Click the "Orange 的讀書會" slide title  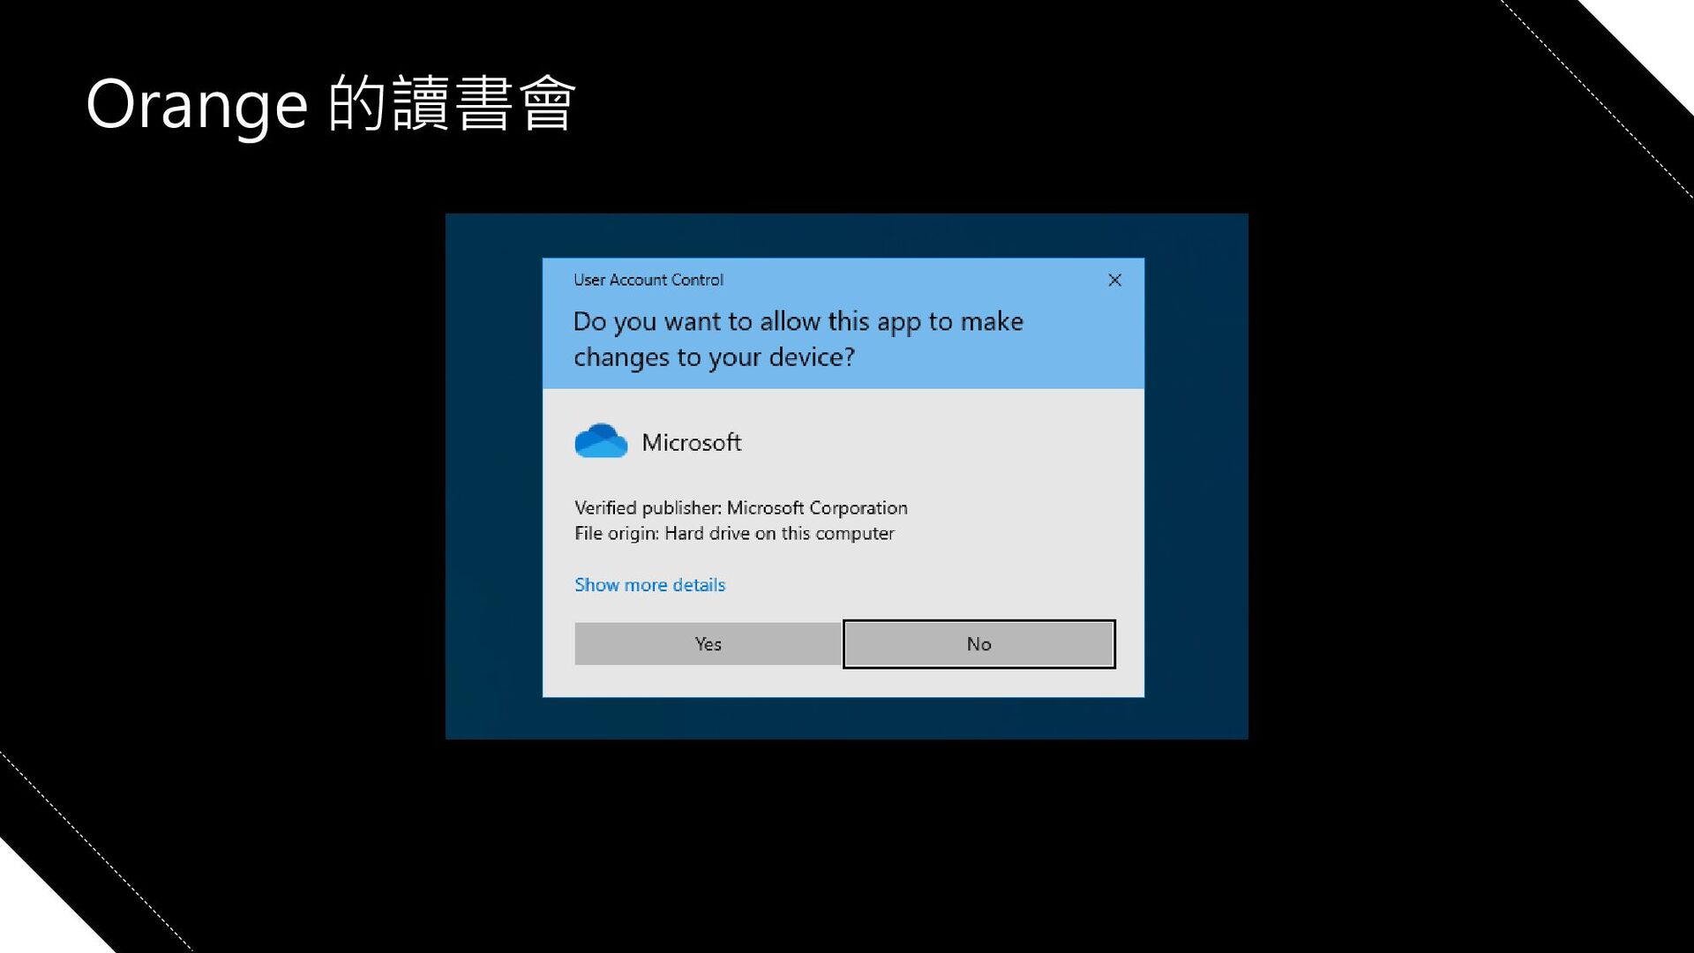coord(331,104)
